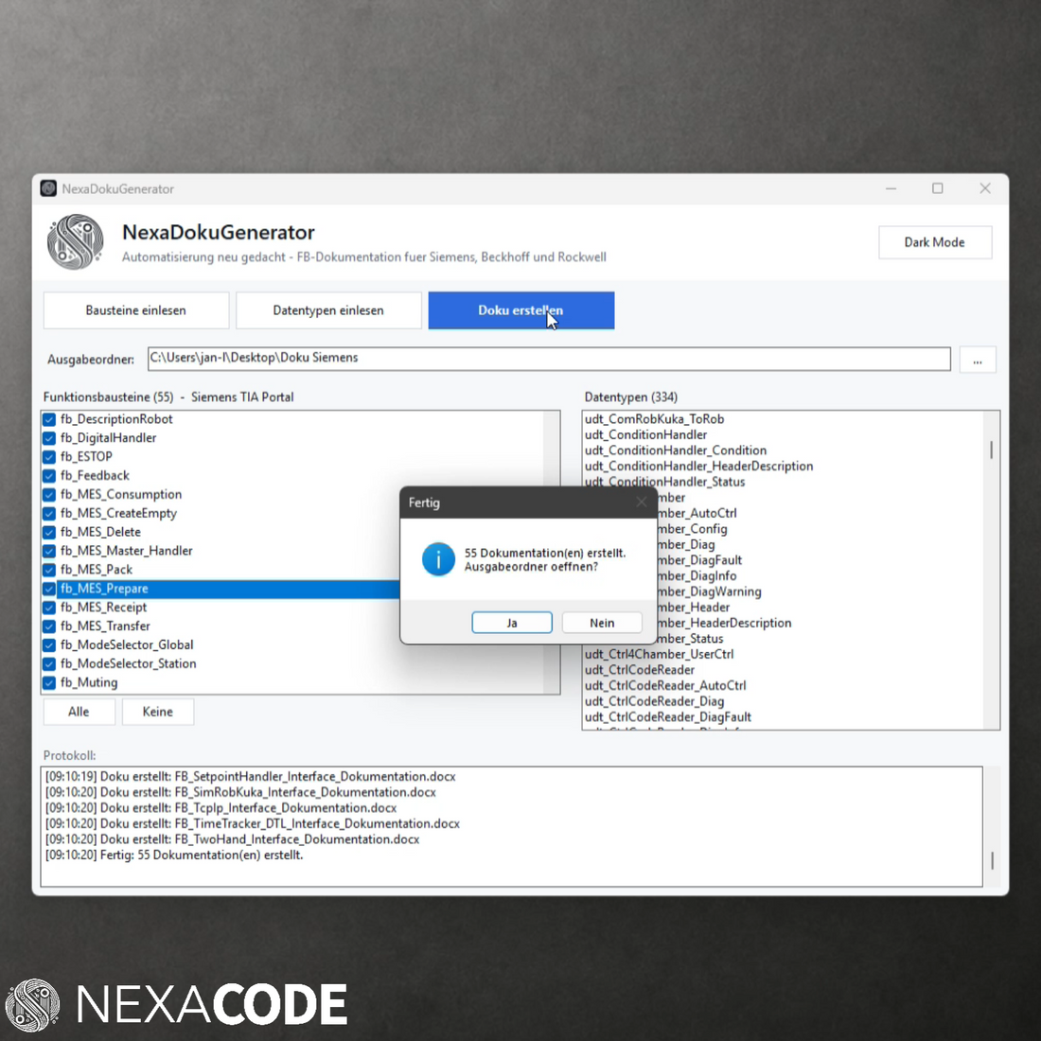Close the NexaDokuGenerator window

point(985,188)
